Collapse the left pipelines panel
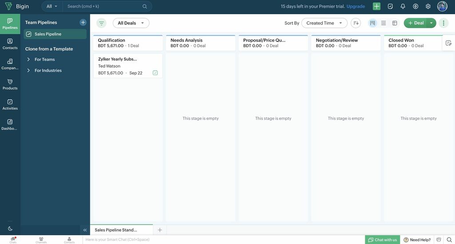The image size is (455, 244). click(x=85, y=230)
